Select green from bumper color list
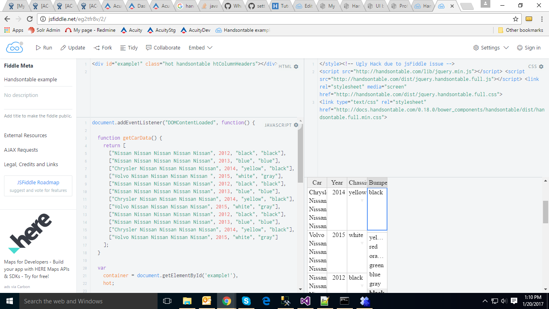Screen dimensions: 549x309 tap(377, 265)
